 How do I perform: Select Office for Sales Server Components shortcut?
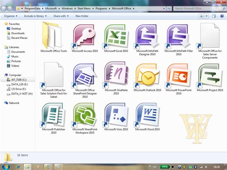click(210, 40)
